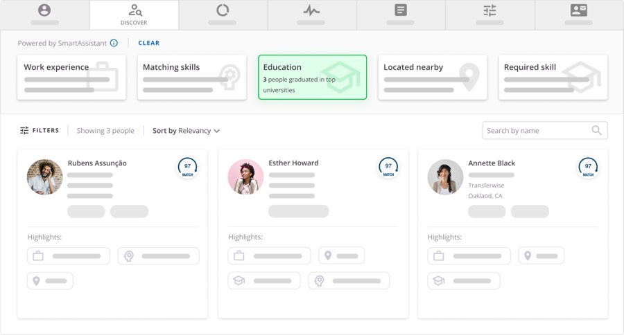Image resolution: width=624 pixels, height=335 pixels.
Task: Click the Showing 3 people text
Action: pos(105,131)
